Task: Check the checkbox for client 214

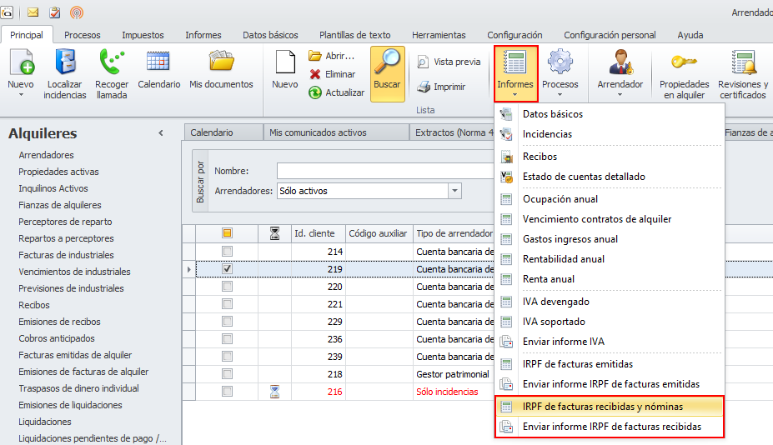Action: 227,252
